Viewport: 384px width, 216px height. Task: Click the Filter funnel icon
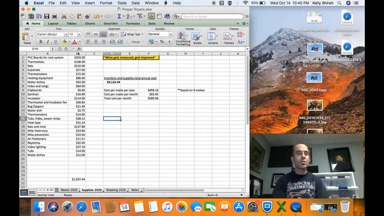tap(140, 16)
